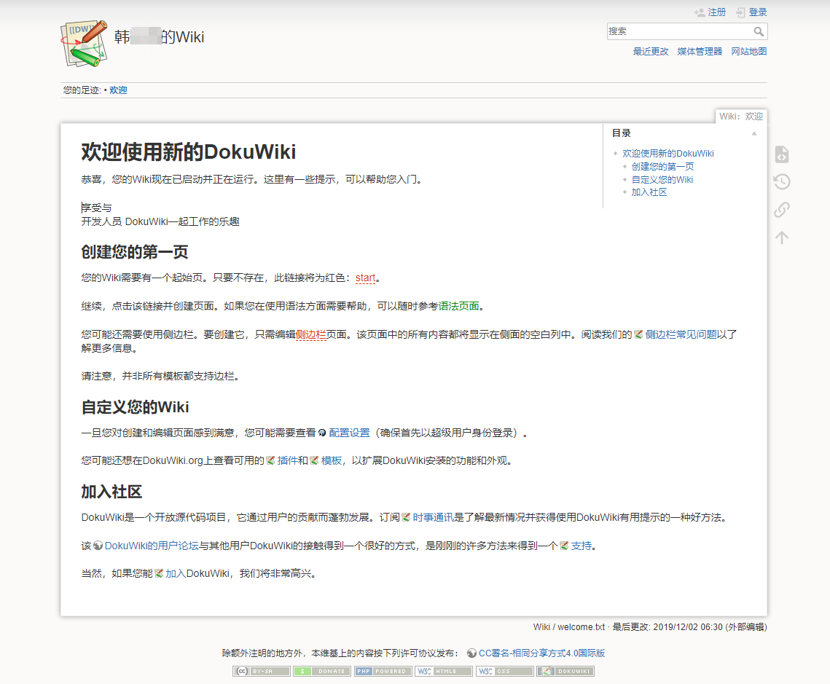Image resolution: width=830 pixels, height=684 pixels.
Task: Click the 创建您的第一页 section heading
Action: click(x=135, y=252)
